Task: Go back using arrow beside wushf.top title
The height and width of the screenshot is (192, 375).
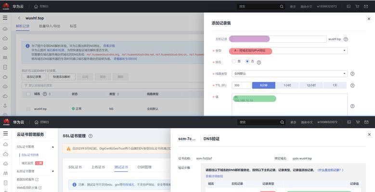Action: pos(19,18)
